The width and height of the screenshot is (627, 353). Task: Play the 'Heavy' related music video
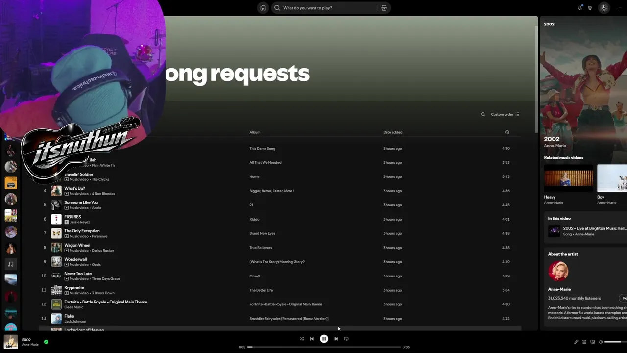pyautogui.click(x=568, y=178)
